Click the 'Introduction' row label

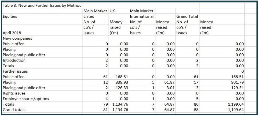coord(14,60)
